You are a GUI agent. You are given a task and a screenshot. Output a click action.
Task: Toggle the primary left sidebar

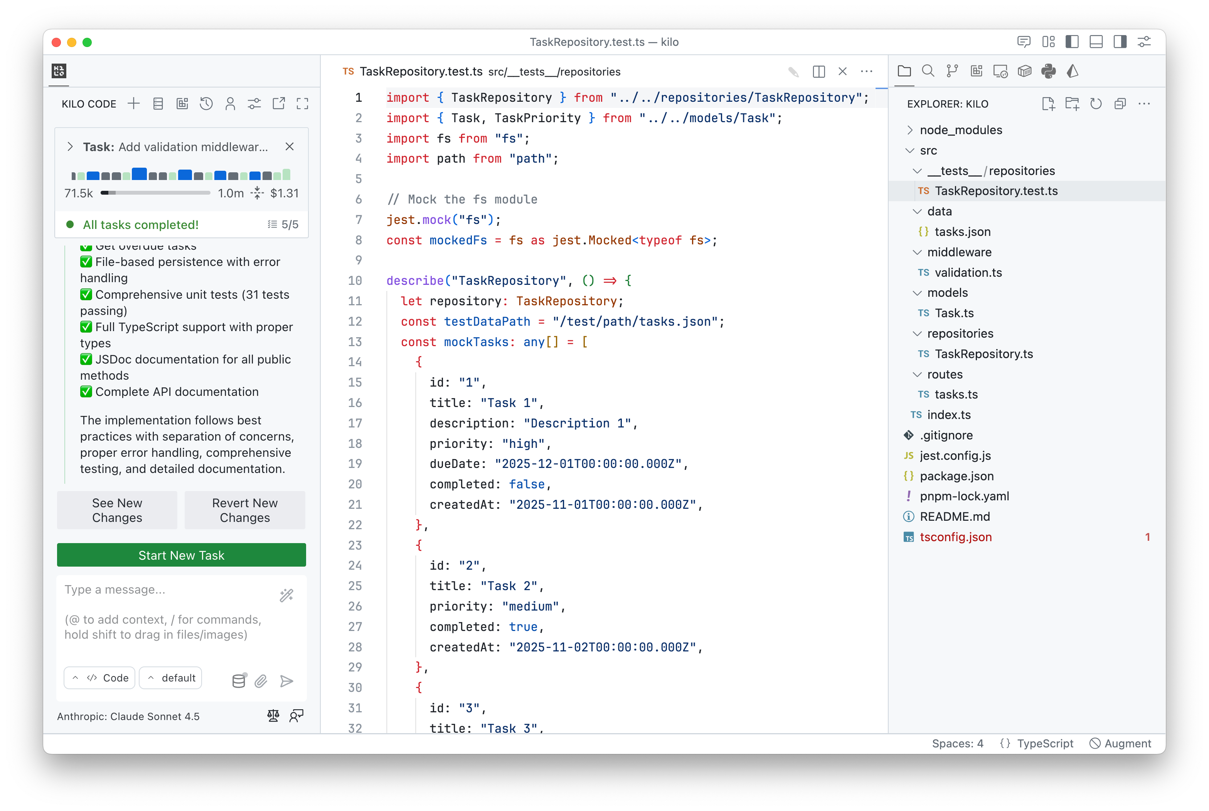[1072, 42]
